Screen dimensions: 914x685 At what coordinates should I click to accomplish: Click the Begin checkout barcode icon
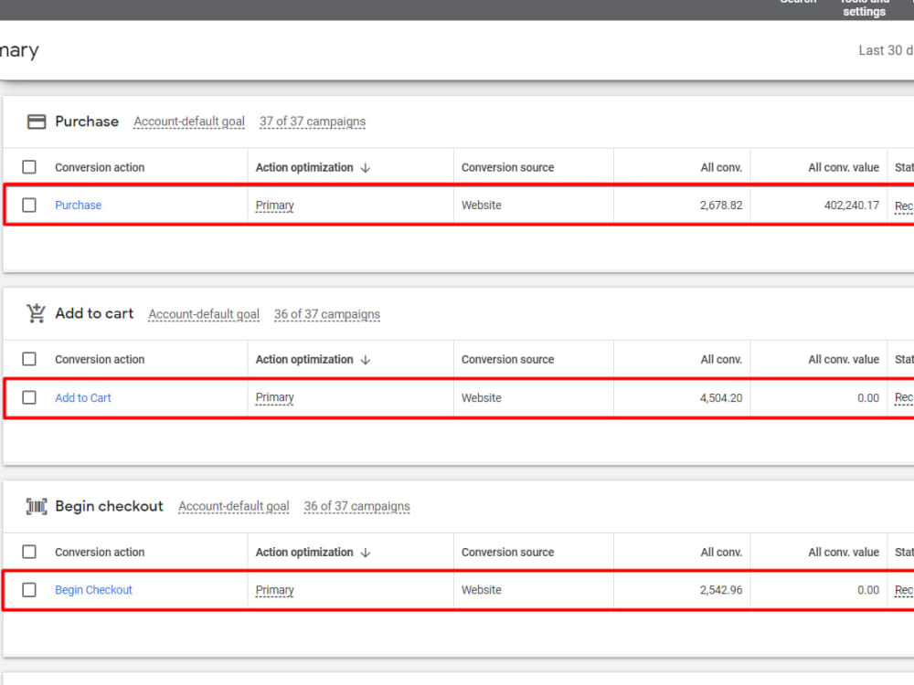37,506
